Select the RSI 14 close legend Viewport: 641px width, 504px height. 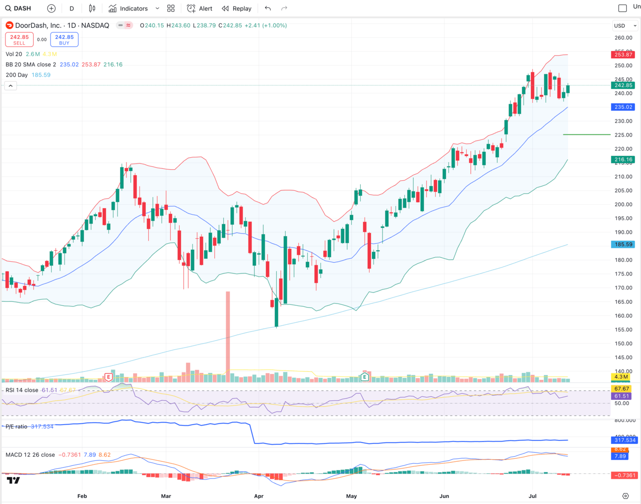click(22, 390)
